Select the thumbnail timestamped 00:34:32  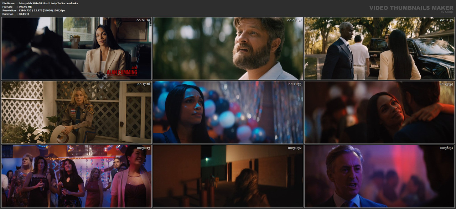pyautogui.click(x=228, y=176)
